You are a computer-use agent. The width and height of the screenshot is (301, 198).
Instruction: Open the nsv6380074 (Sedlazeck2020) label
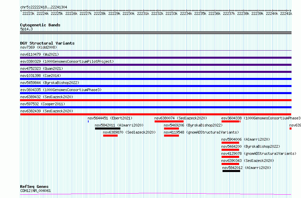click(181, 118)
